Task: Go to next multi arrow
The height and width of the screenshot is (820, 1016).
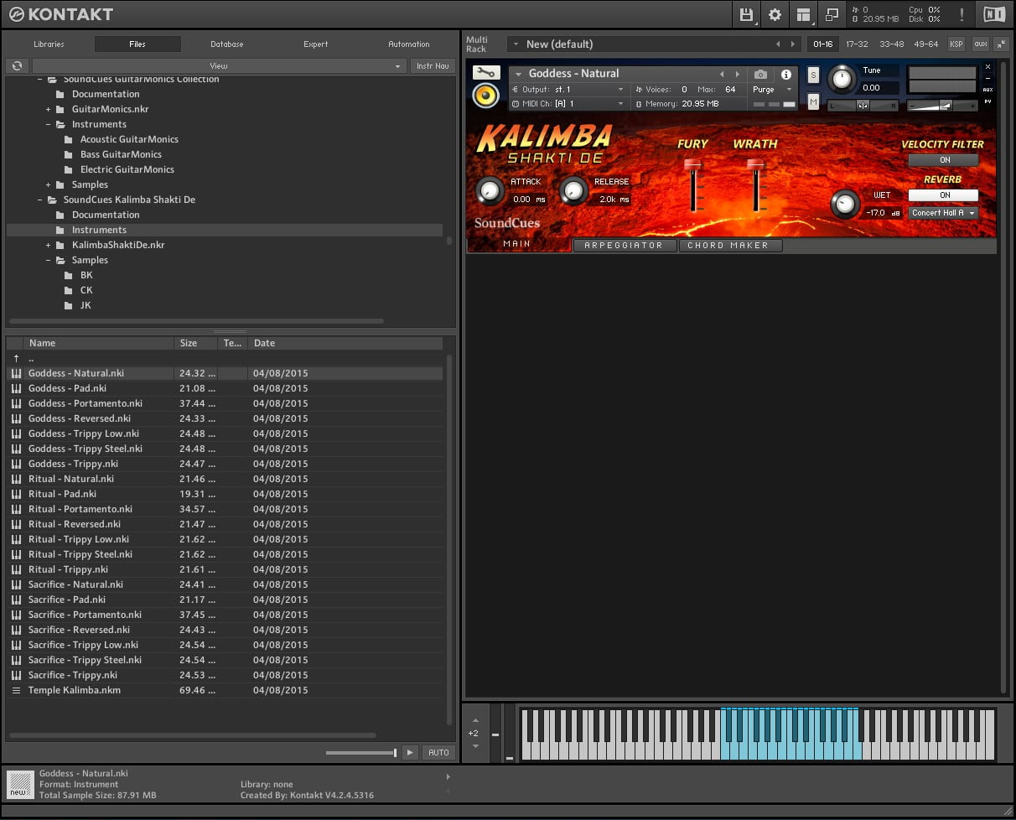Action: [792, 44]
